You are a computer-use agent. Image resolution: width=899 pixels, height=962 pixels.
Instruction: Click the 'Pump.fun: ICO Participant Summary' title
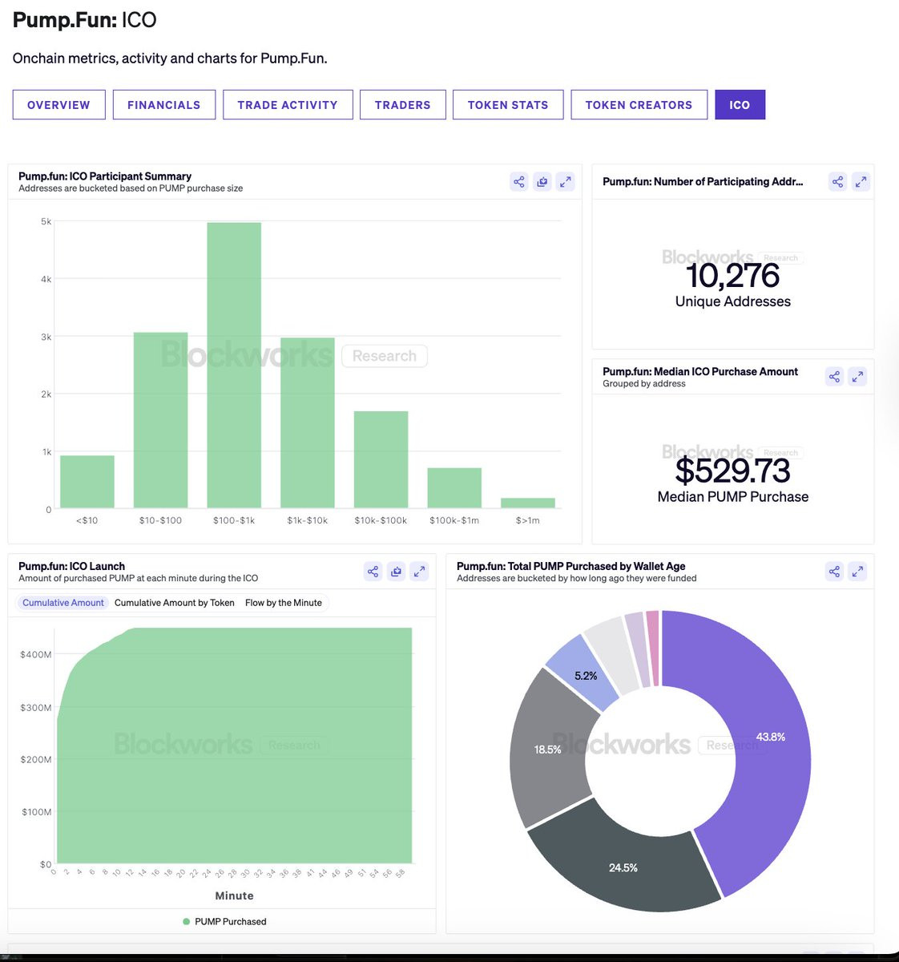coord(105,176)
